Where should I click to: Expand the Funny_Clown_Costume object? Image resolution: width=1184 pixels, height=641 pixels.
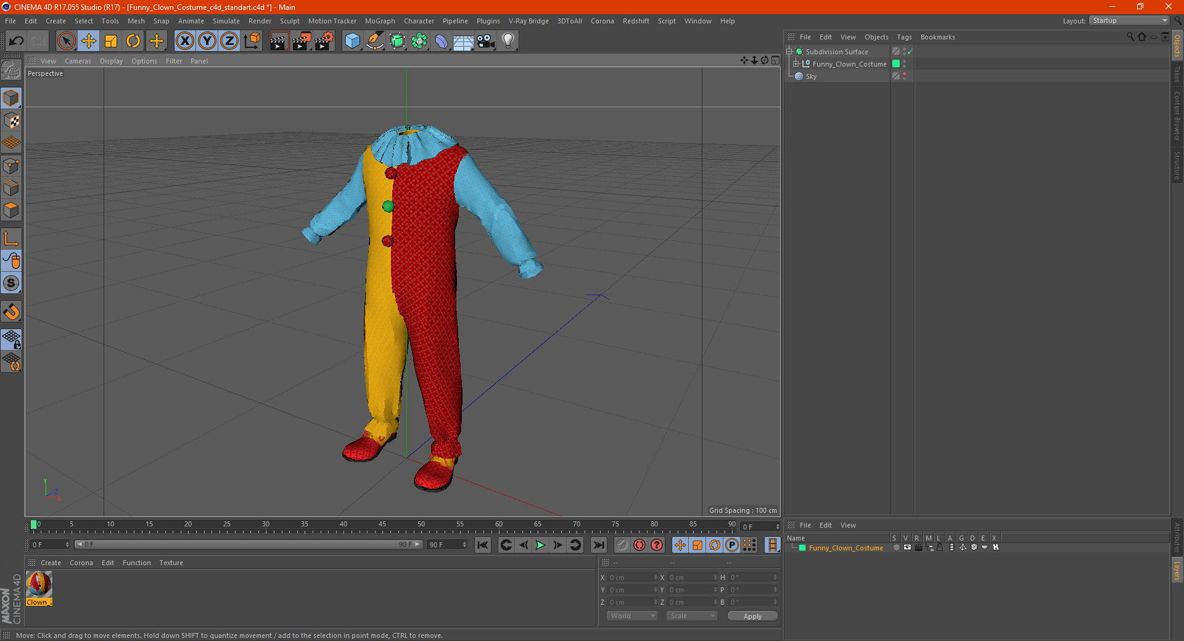click(796, 64)
